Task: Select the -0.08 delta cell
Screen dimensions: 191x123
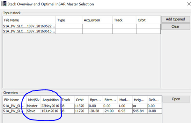Action: [x=154, y=111]
